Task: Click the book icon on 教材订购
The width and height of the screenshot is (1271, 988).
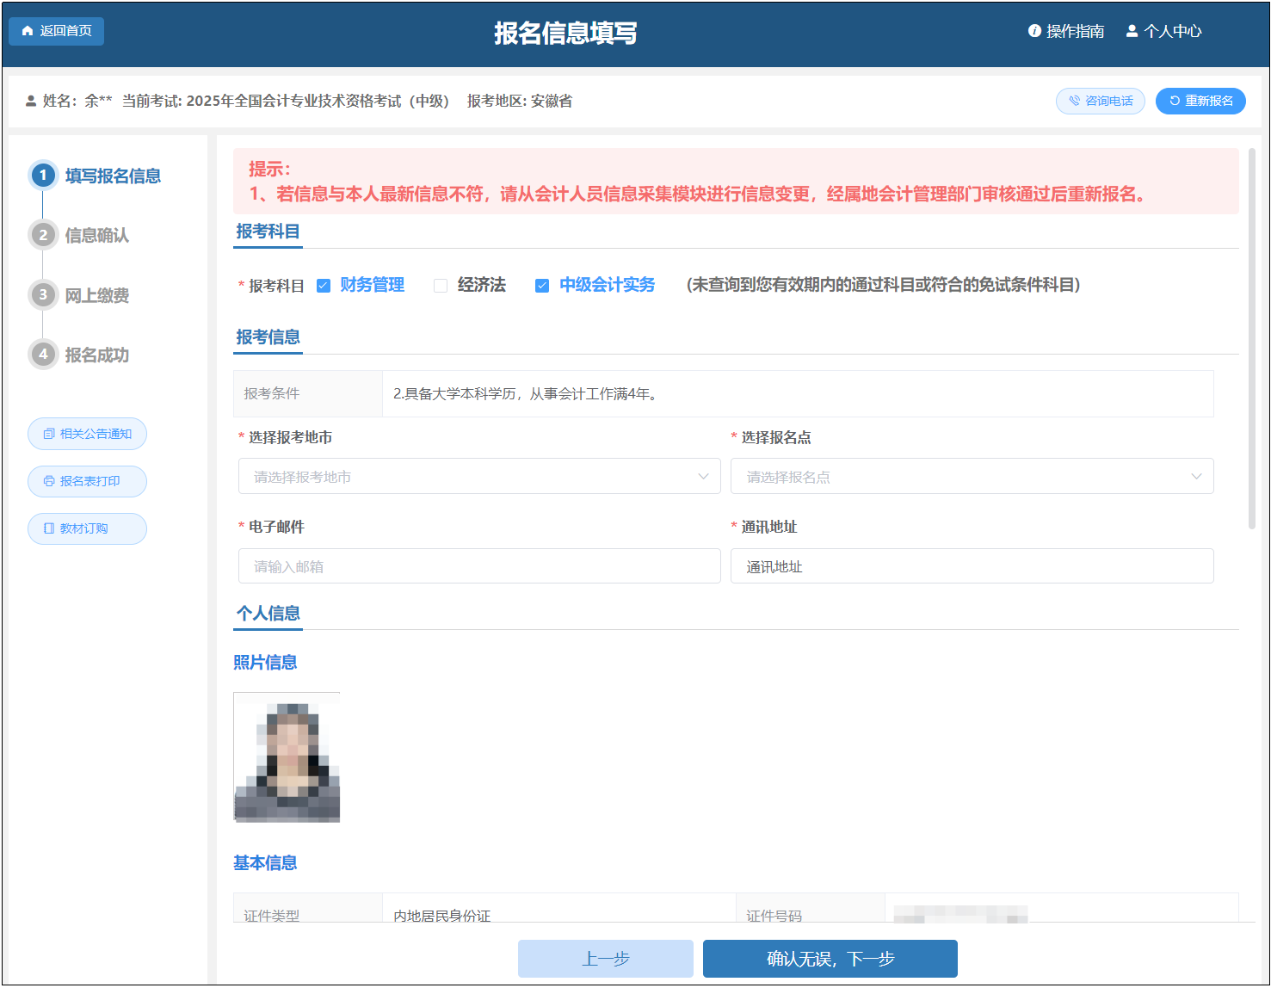Action: 49,528
